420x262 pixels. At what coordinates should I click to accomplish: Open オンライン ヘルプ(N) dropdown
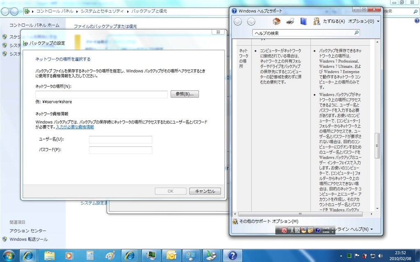tap(355, 229)
